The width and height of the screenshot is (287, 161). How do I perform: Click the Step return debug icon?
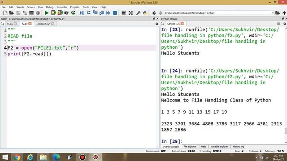102,13
